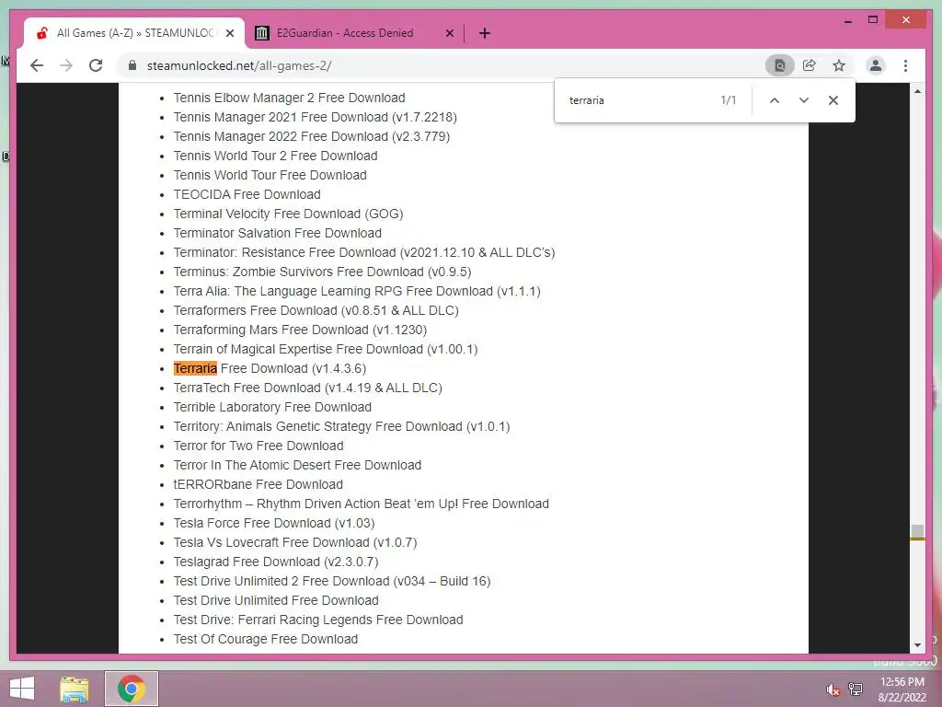Open TerraTech Free Download link
942x707 pixels.
click(x=307, y=388)
